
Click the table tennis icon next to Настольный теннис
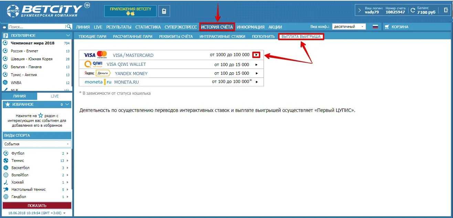(x=6, y=189)
